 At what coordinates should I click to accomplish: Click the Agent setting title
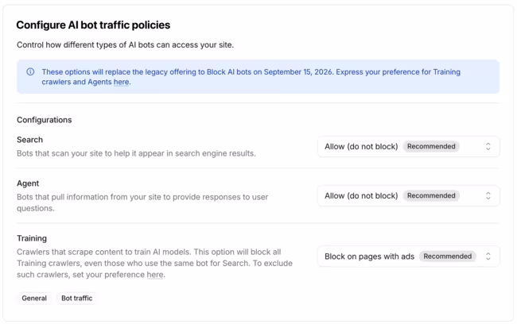coord(28,183)
